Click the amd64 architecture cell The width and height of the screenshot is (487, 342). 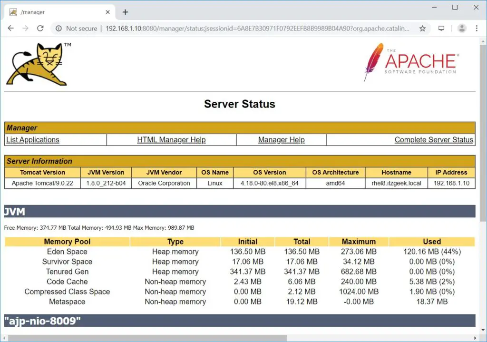pos(335,183)
